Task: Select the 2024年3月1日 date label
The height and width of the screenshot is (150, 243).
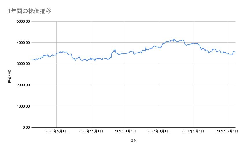Action: [159, 131]
